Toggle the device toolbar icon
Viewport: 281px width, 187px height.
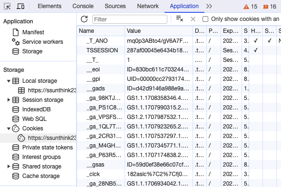click(x=20, y=6)
